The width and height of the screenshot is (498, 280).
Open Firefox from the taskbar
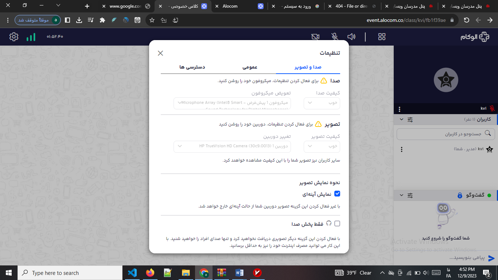[150, 273]
